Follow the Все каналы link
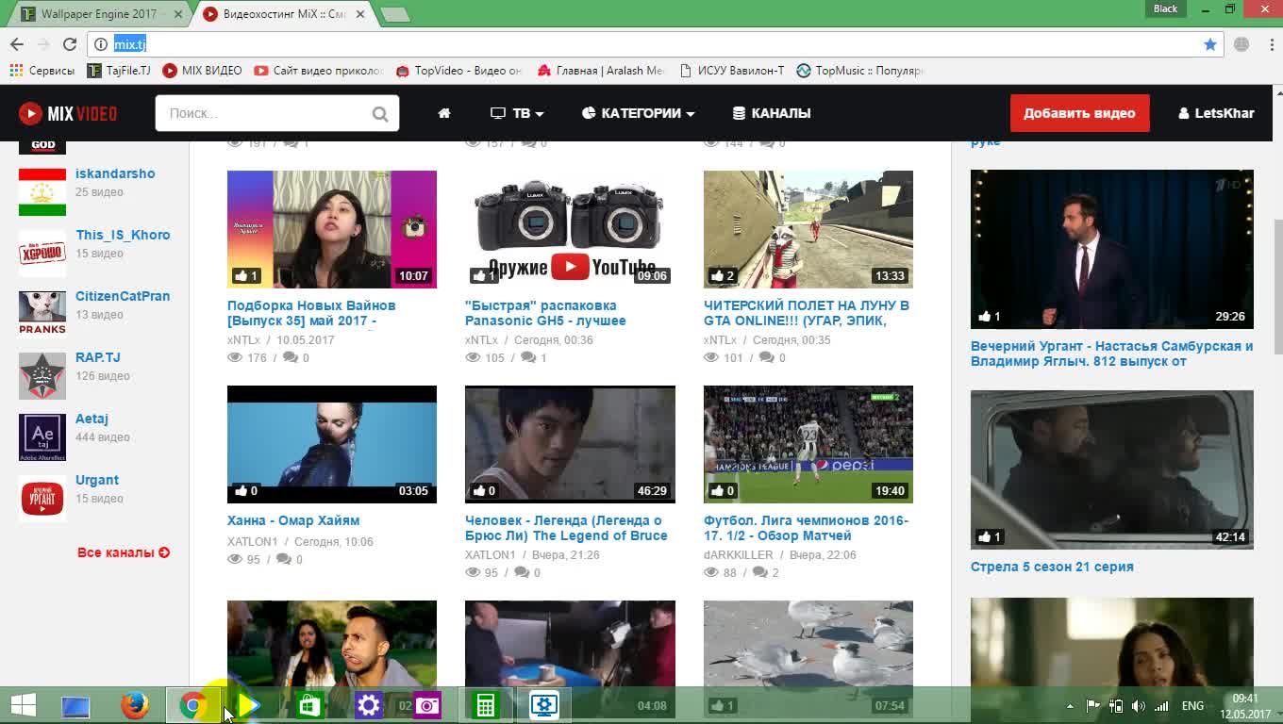1283x724 pixels. pyautogui.click(x=124, y=552)
